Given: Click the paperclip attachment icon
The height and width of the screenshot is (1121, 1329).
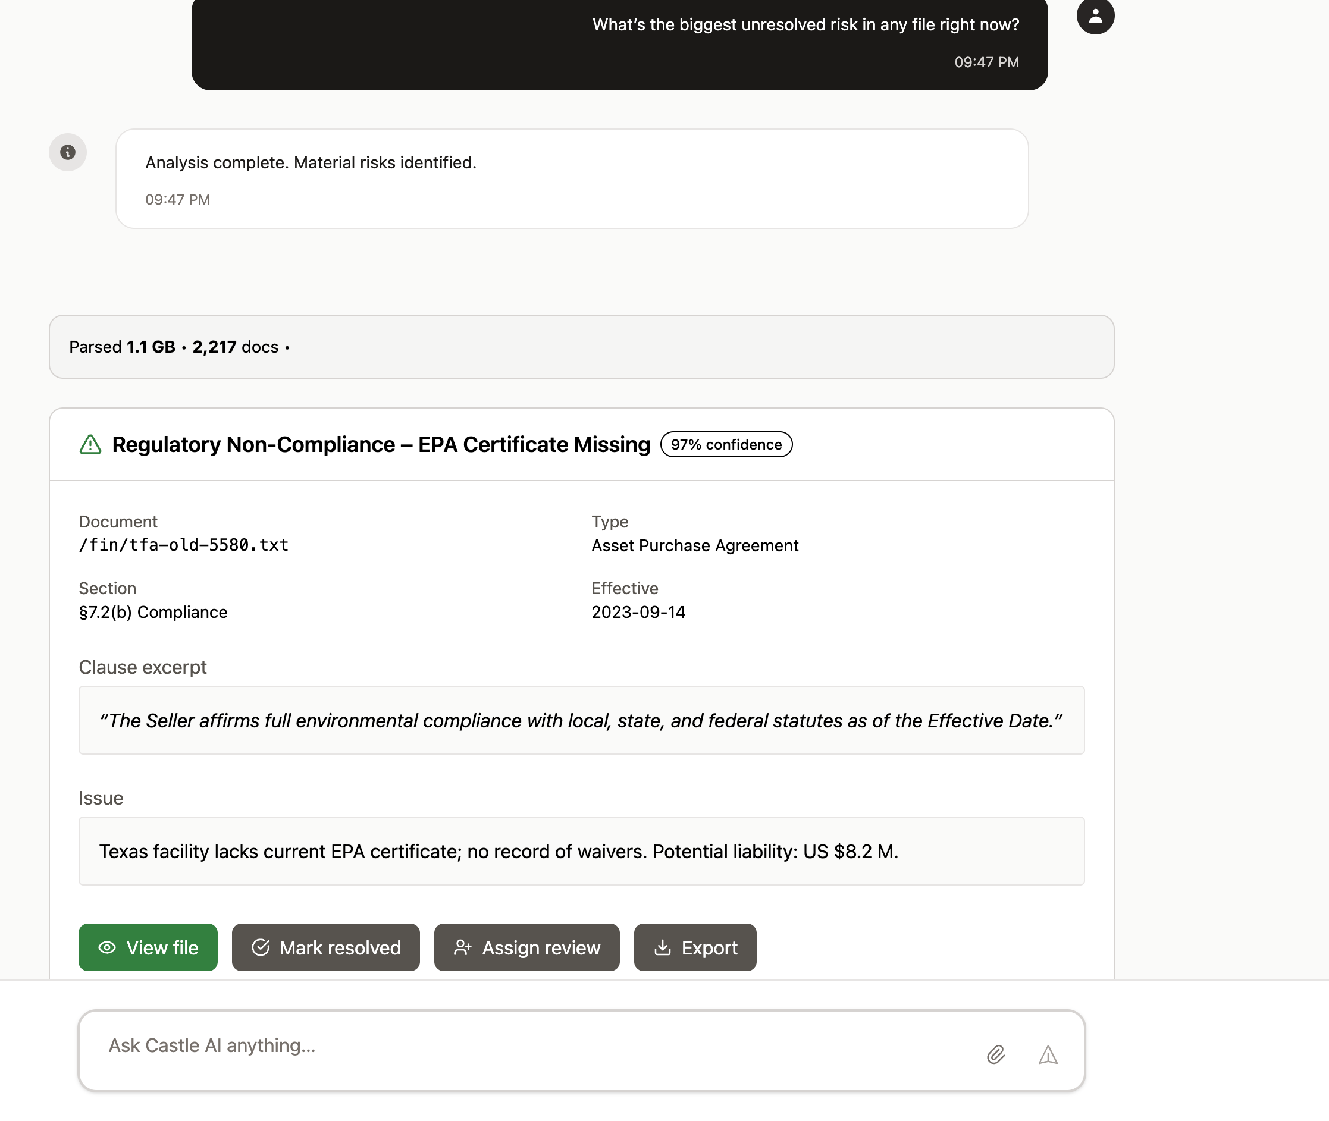Looking at the screenshot, I should [x=996, y=1054].
